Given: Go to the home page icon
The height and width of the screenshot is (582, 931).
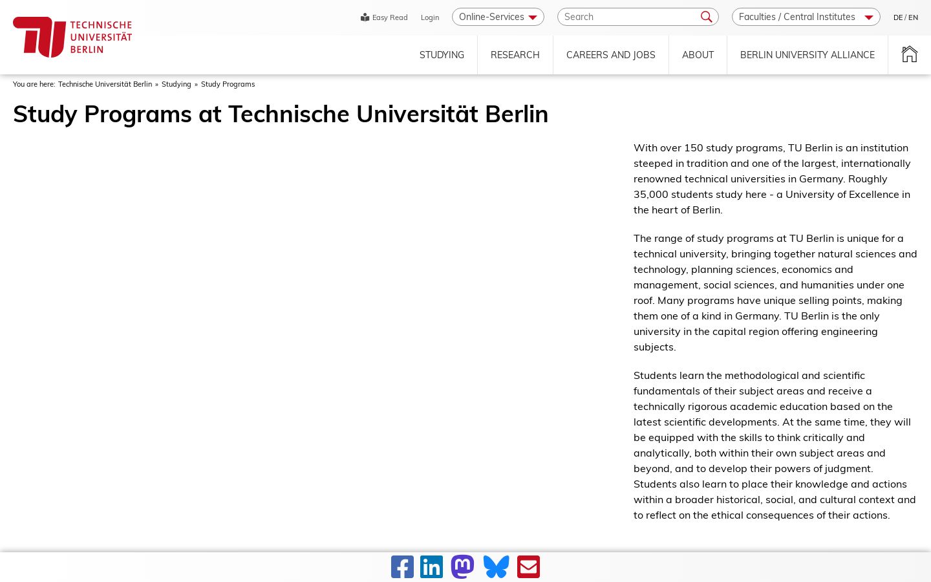Looking at the screenshot, I should (x=910, y=54).
